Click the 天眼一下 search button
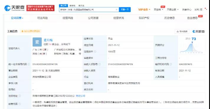210x109 pixels. click(125, 9)
